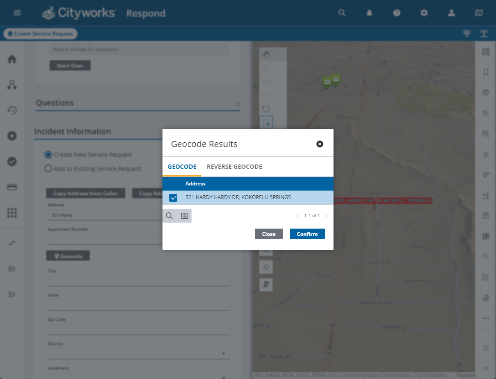This screenshot has height=379, width=496.
Task: Stay on the GEOCODE tab
Action: pyautogui.click(x=182, y=167)
